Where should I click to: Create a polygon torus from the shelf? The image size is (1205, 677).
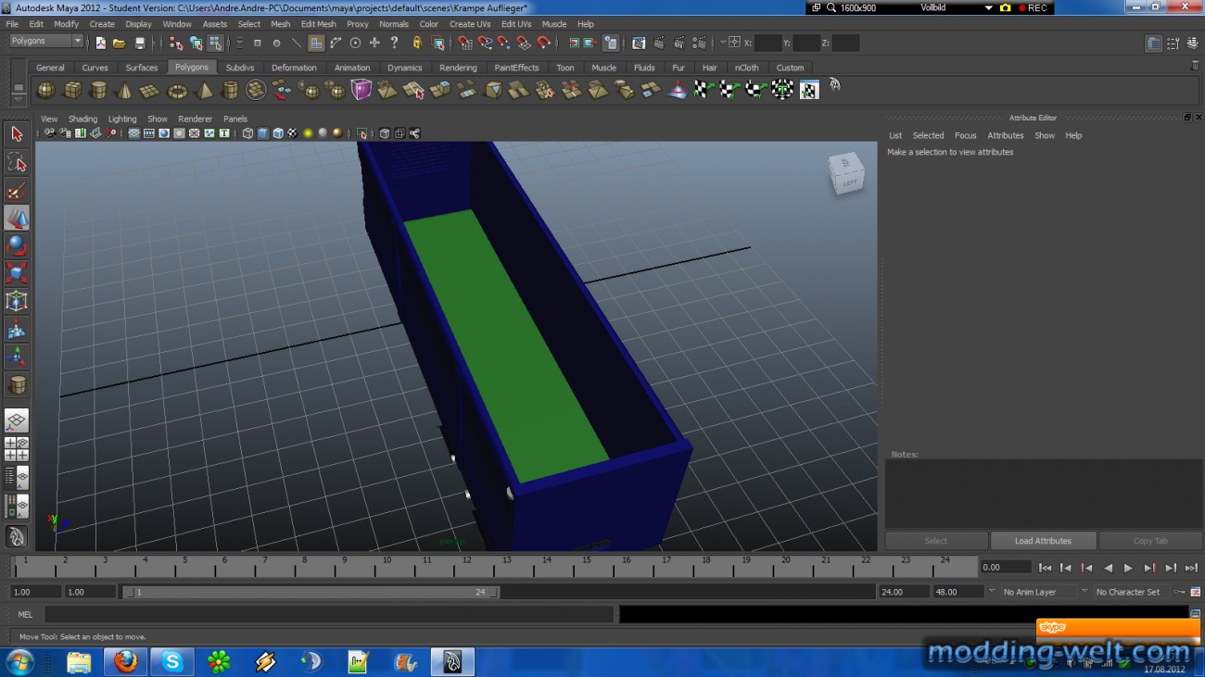tap(177, 90)
